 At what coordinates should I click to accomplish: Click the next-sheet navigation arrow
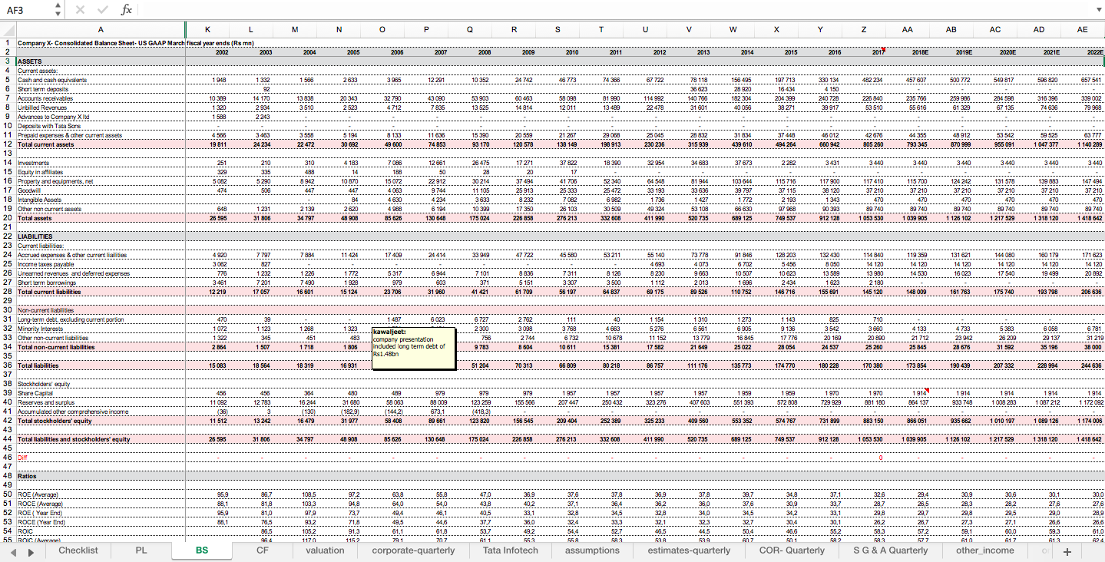pos(29,550)
